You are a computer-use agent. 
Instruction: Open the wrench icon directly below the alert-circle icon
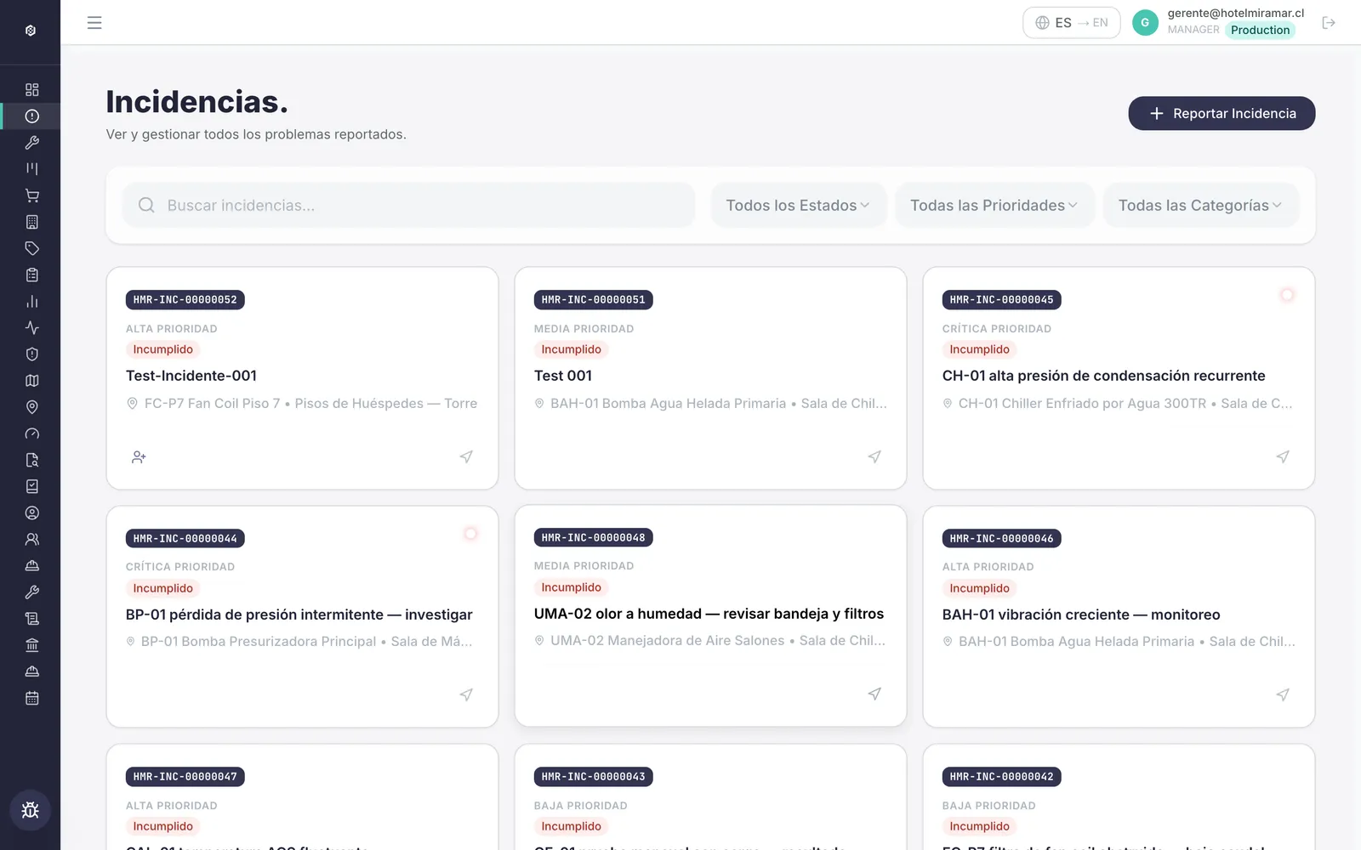tap(31, 142)
